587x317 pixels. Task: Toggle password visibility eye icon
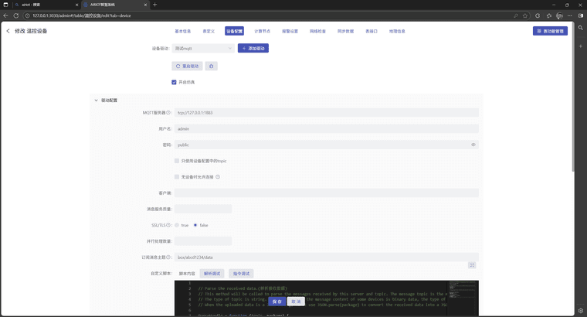[473, 145]
